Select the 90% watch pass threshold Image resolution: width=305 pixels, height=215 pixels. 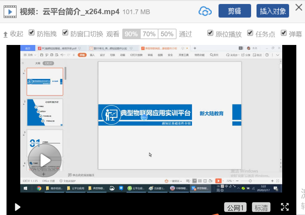coord(131,34)
